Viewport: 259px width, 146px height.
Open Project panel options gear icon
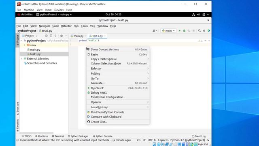[x=62, y=36]
